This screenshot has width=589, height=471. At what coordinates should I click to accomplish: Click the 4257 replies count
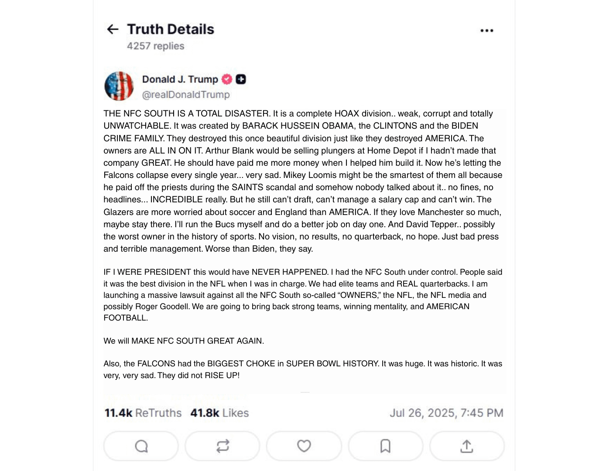coord(155,46)
